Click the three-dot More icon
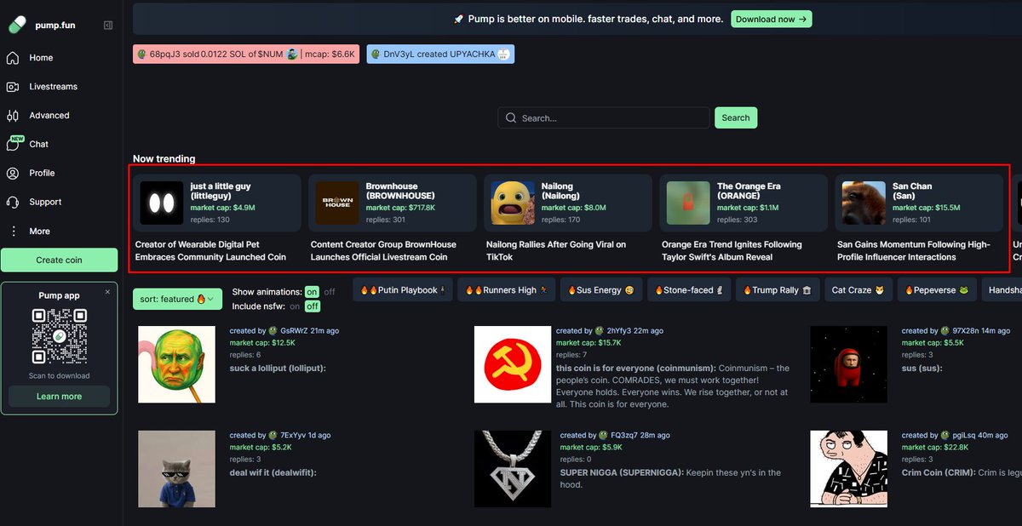This screenshot has height=526, width=1022. pyautogui.click(x=13, y=232)
